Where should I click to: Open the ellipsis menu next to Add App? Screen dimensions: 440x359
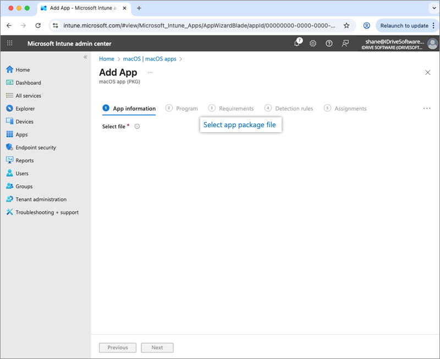[150, 73]
